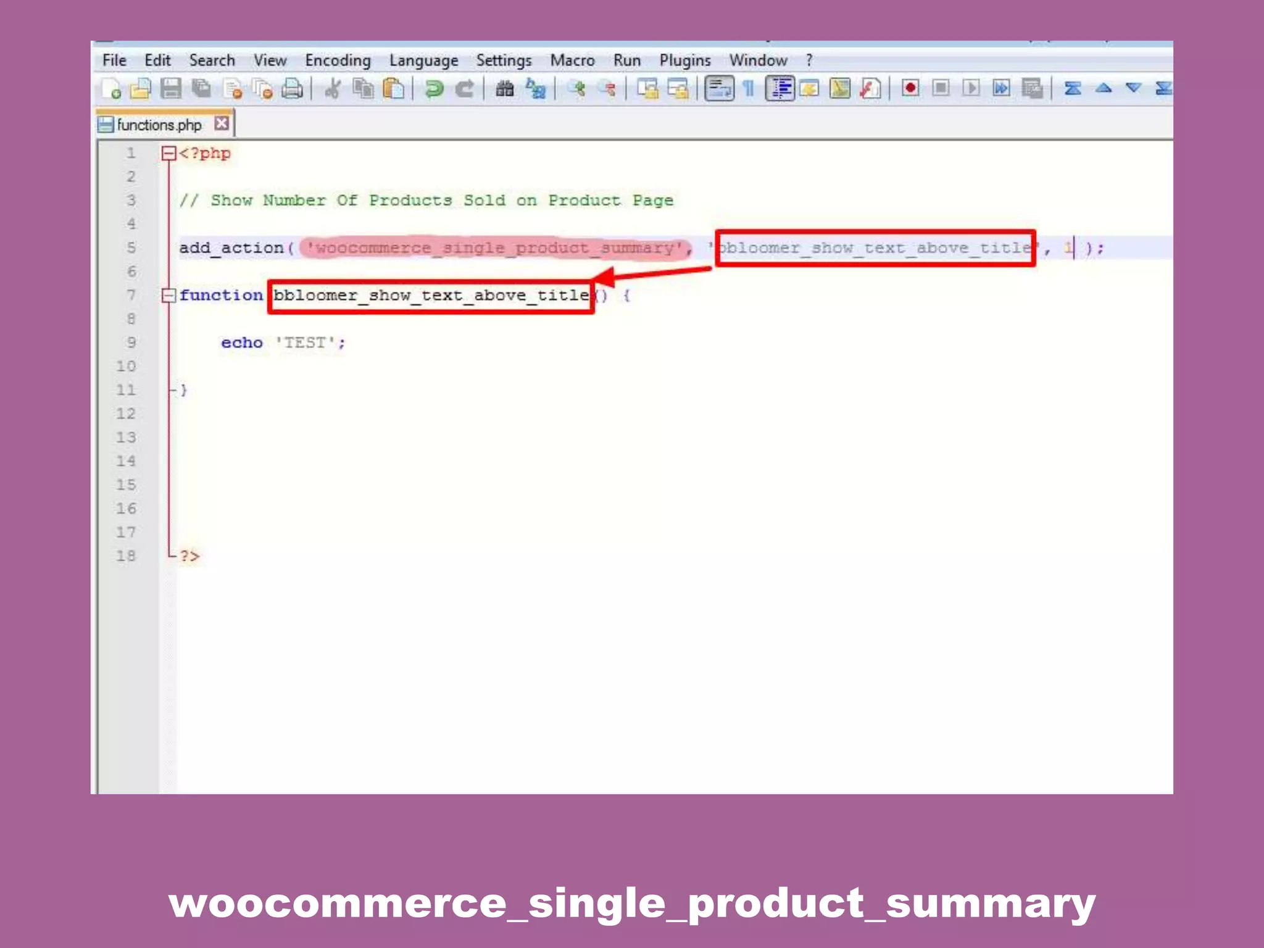Save the file with the floppy disk icon

click(171, 89)
